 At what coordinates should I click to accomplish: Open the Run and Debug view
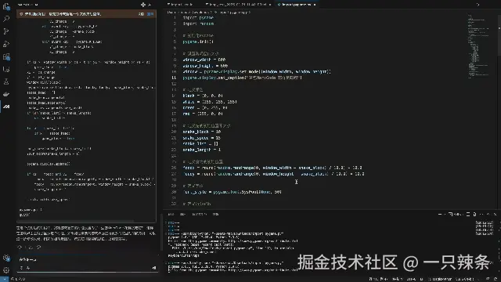coord(6,44)
